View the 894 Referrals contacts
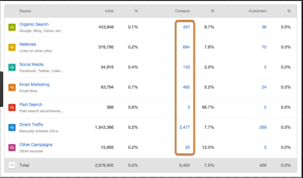 [186, 47]
